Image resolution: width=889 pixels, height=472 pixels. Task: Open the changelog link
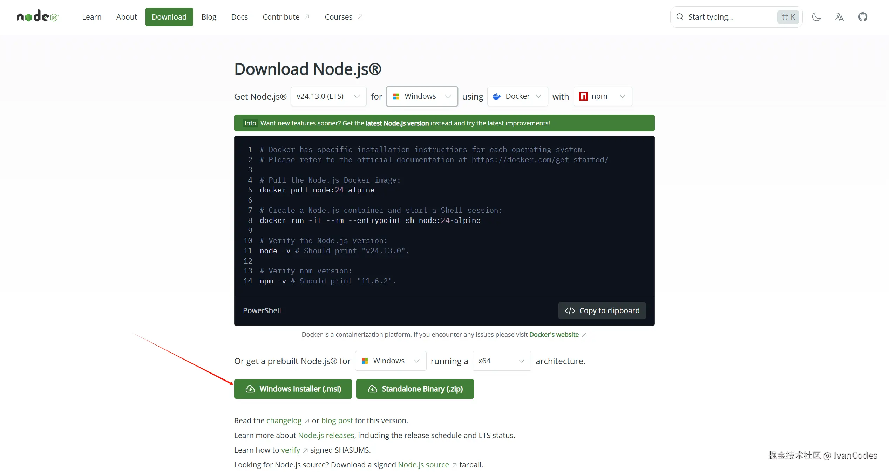284,420
